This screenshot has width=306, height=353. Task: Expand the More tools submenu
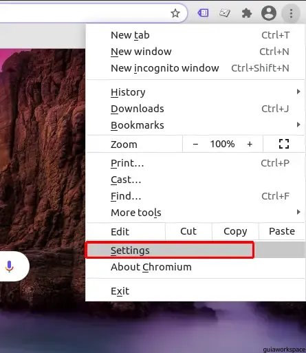[x=195, y=213]
